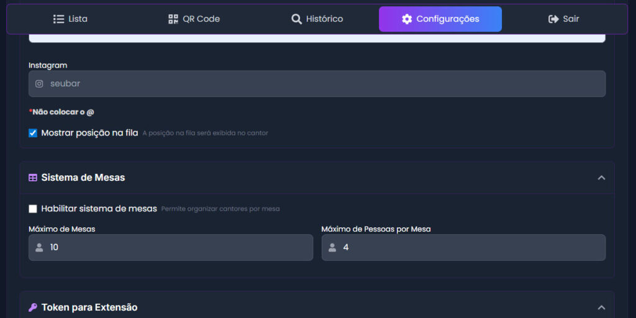Viewport: 636px width, 318px height.
Task: Click the Máximo de Mesas number field
Action: (177, 248)
